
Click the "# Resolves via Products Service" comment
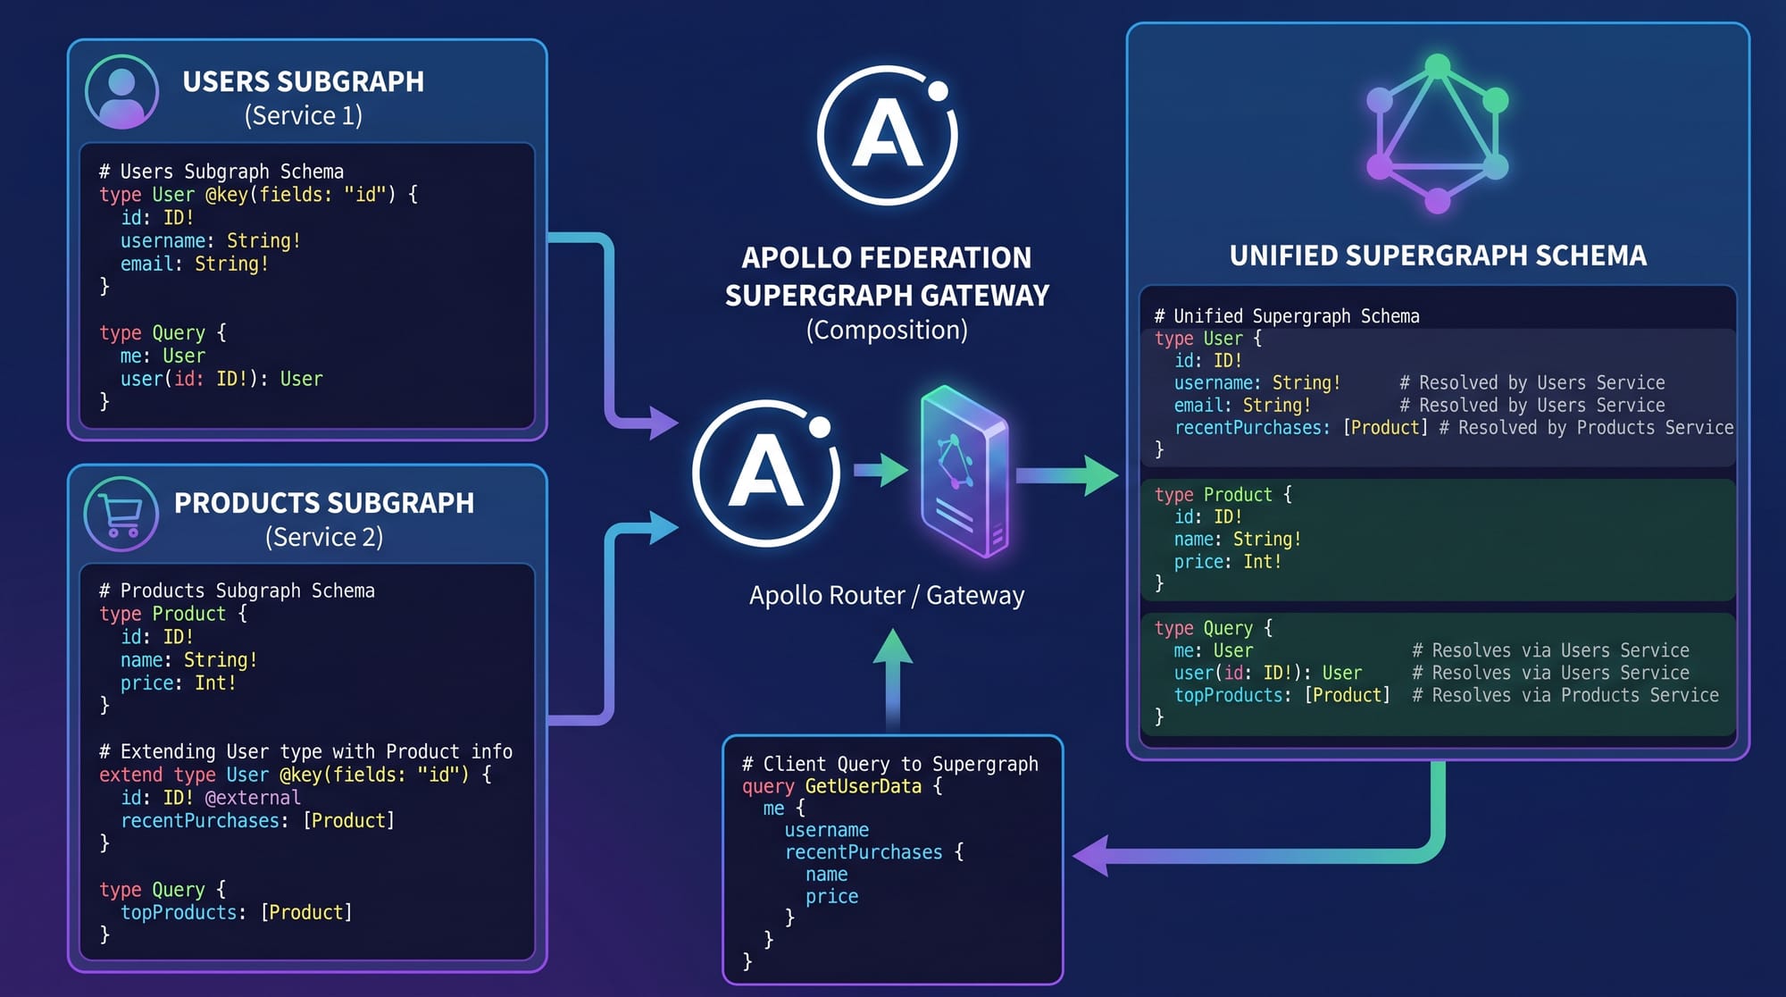click(x=1565, y=695)
